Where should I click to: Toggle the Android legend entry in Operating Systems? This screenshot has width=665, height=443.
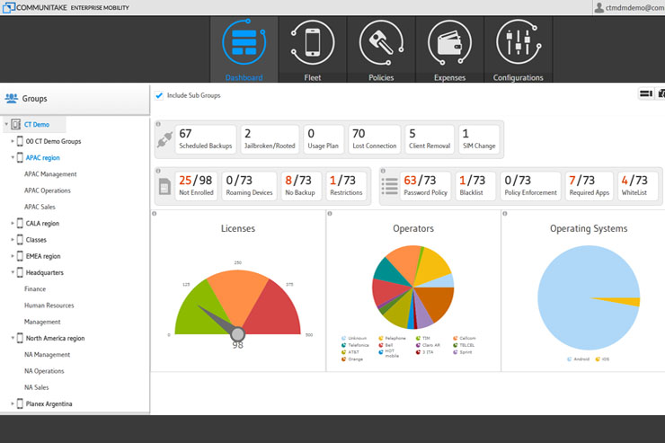[x=570, y=359]
